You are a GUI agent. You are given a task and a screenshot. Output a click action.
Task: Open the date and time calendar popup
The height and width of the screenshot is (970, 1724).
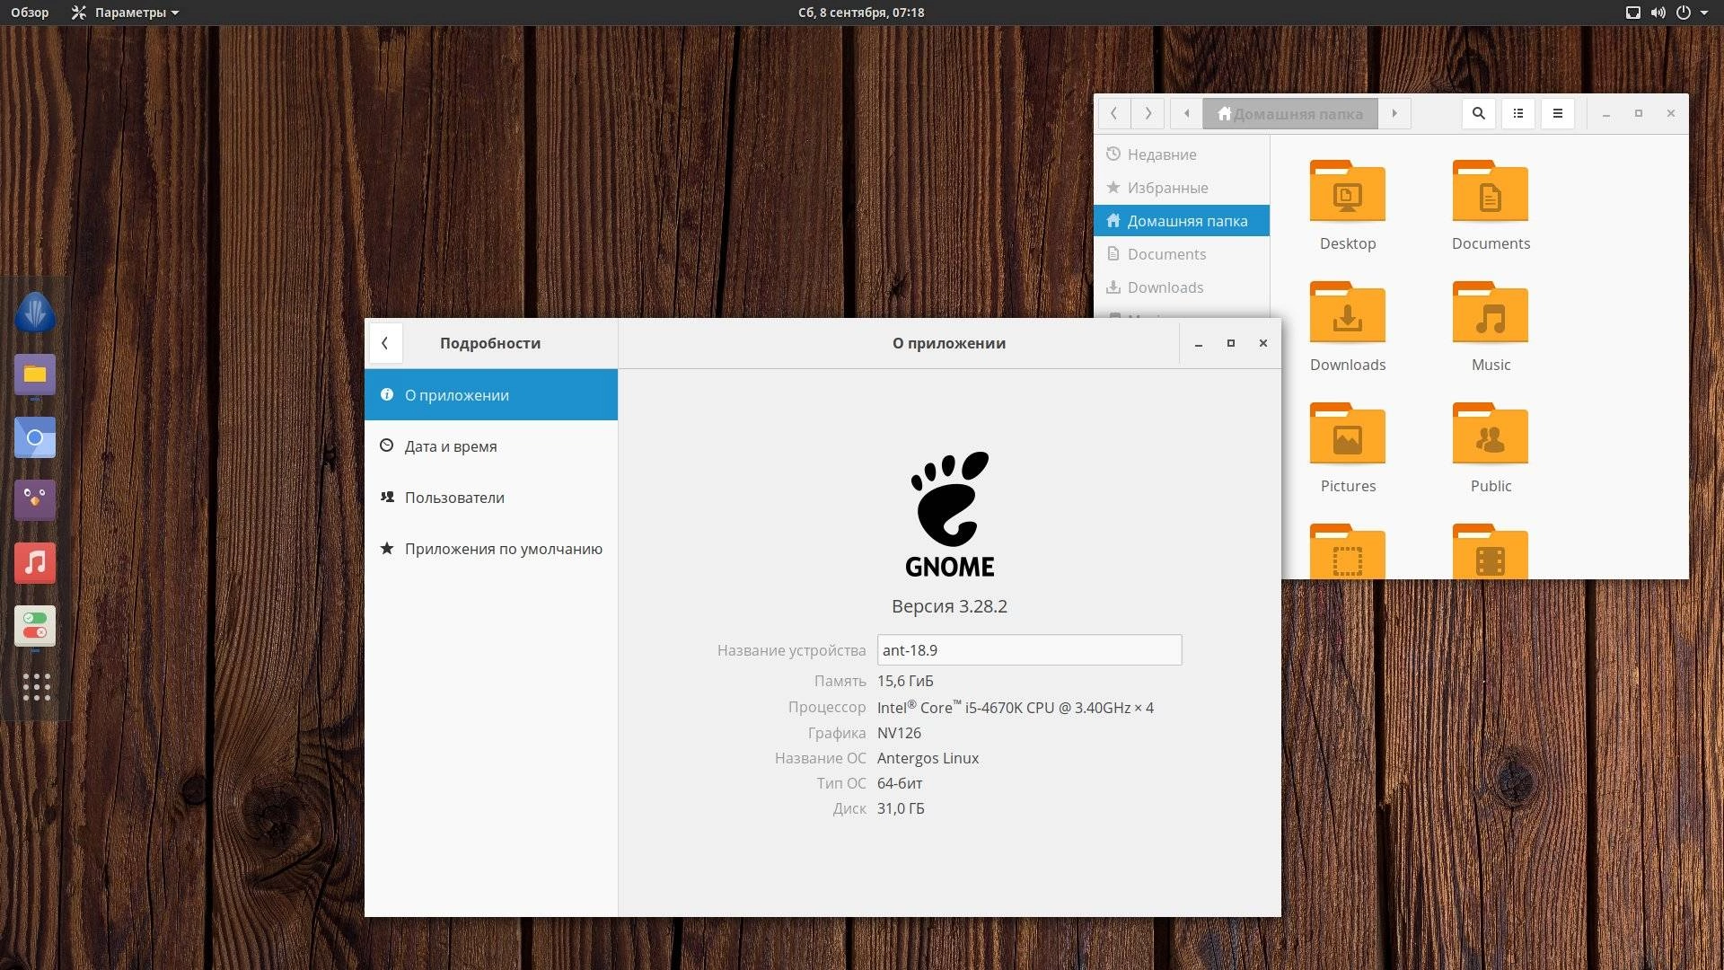click(861, 13)
